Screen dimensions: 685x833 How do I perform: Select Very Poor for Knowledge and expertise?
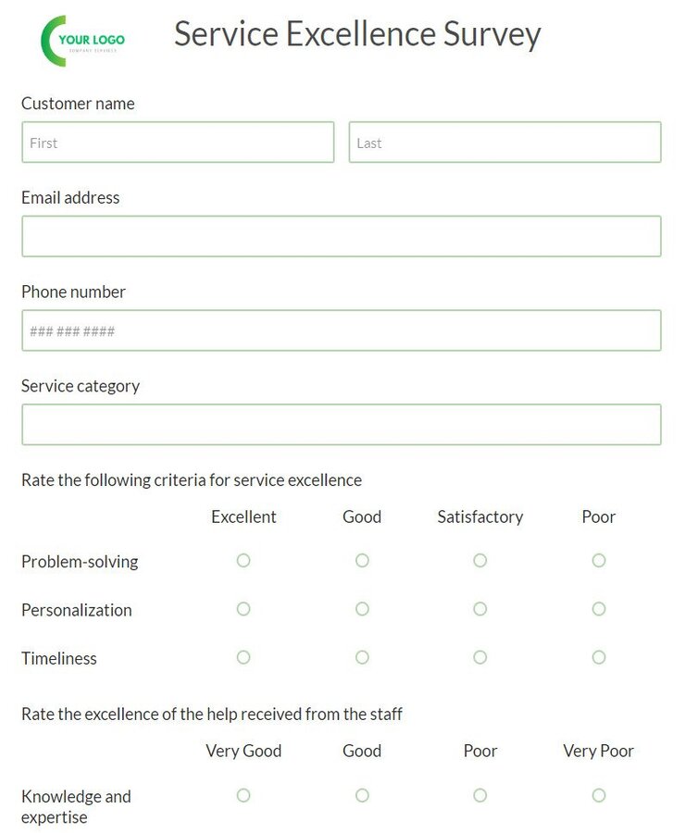click(x=599, y=795)
